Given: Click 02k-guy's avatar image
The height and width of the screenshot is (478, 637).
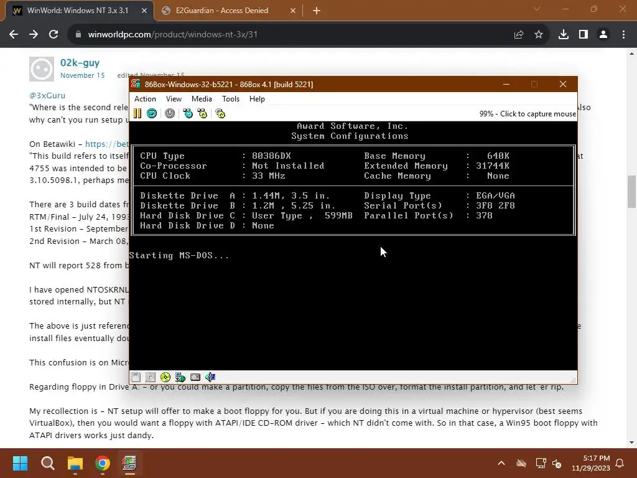Looking at the screenshot, I should pyautogui.click(x=42, y=69).
